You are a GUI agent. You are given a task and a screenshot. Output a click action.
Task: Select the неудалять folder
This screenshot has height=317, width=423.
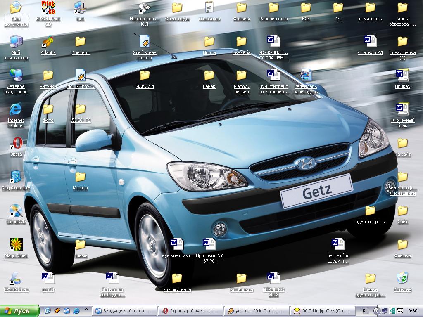pos(370,11)
